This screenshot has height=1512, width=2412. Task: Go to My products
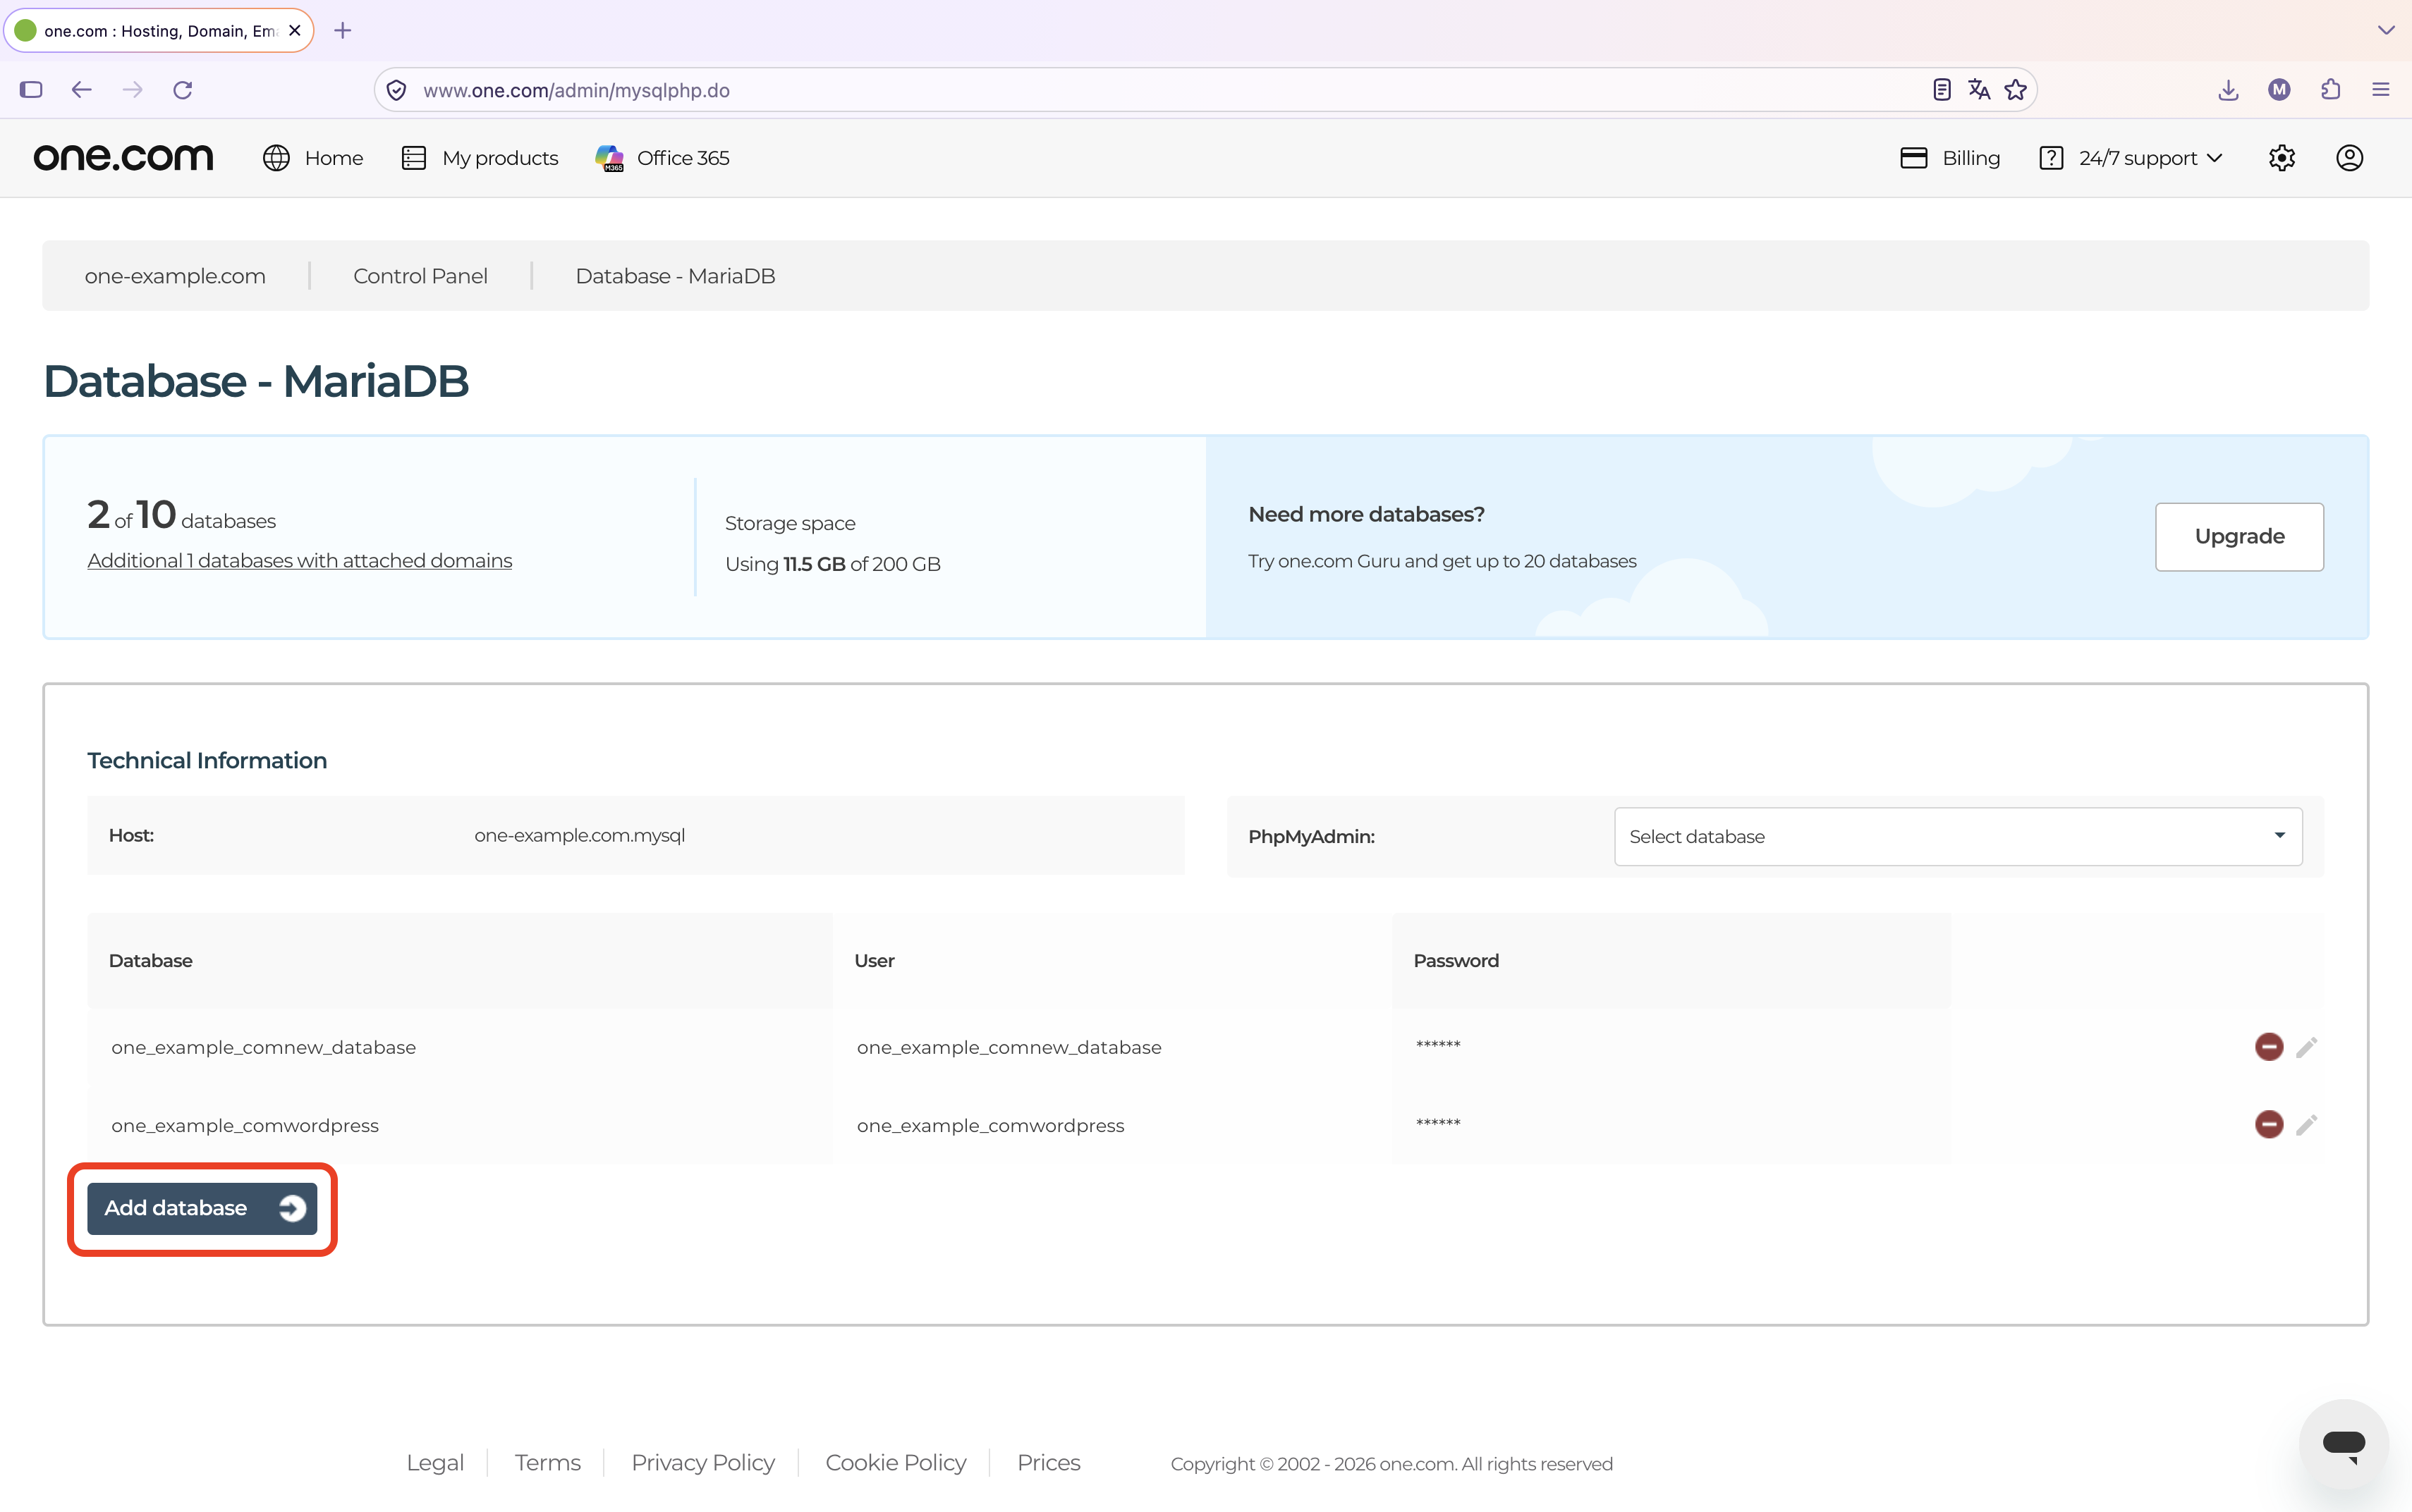coord(479,158)
